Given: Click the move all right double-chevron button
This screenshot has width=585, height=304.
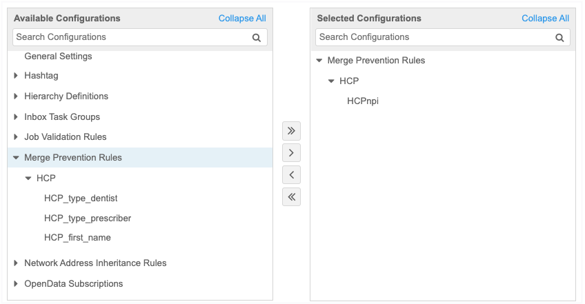Looking at the screenshot, I should pyautogui.click(x=291, y=130).
